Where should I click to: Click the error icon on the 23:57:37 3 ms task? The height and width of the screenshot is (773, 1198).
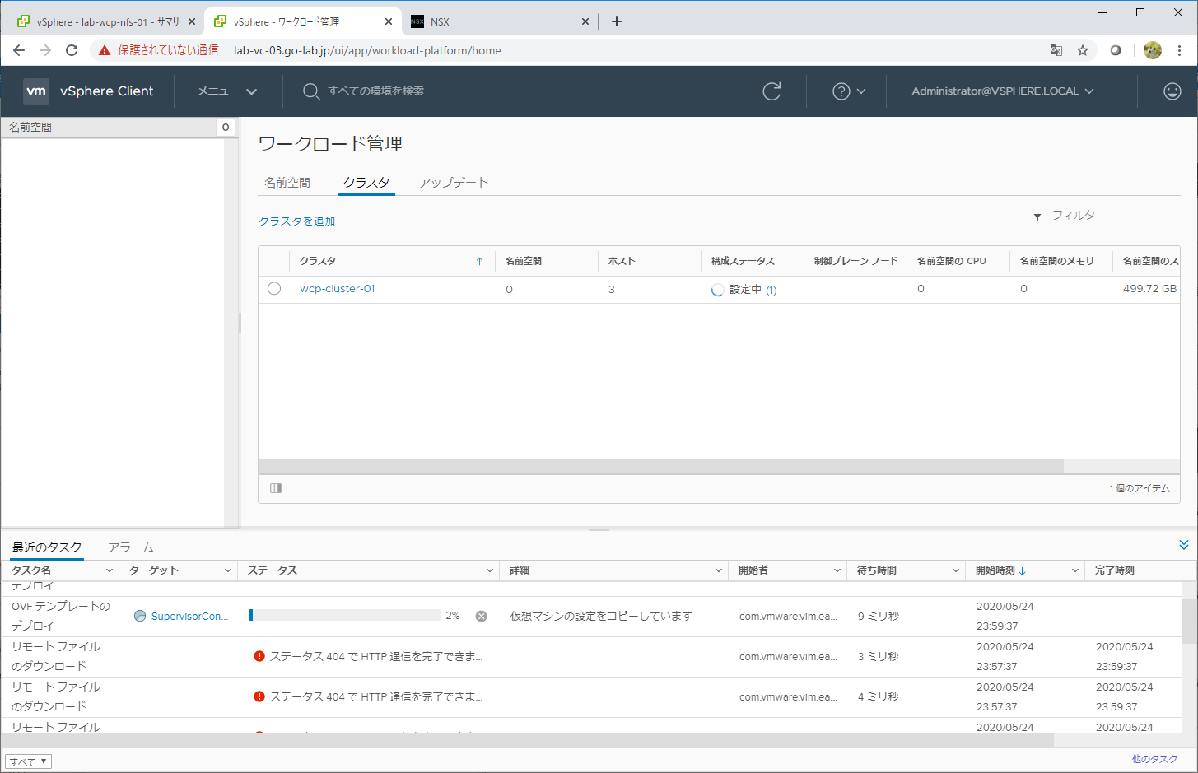pos(259,656)
